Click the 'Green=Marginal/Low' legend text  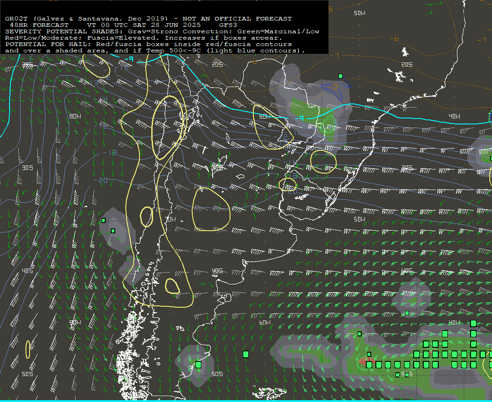pos(278,31)
